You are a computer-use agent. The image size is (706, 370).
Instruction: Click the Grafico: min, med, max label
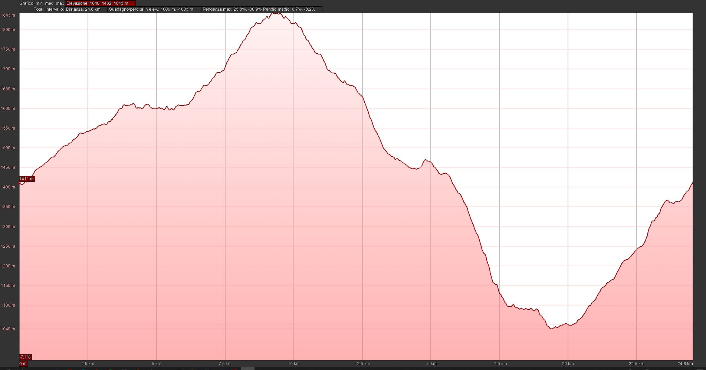click(x=42, y=3)
